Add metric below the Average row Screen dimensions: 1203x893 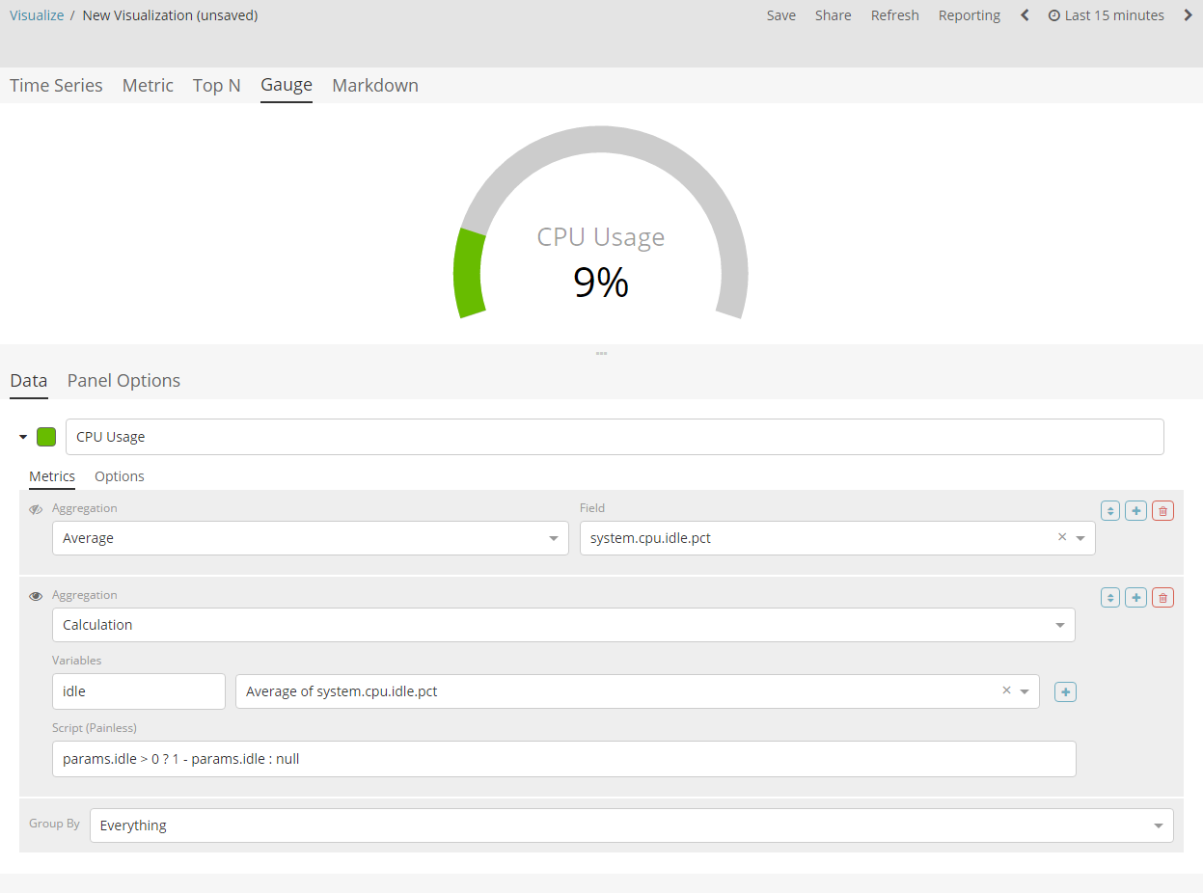click(x=1136, y=511)
